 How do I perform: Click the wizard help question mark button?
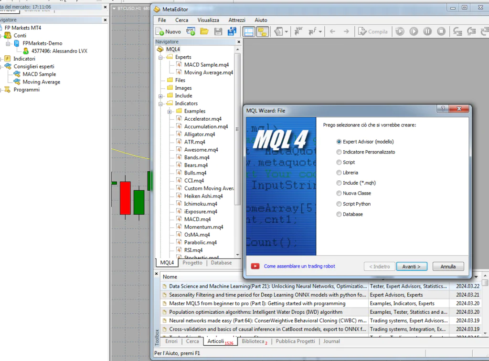(443, 108)
